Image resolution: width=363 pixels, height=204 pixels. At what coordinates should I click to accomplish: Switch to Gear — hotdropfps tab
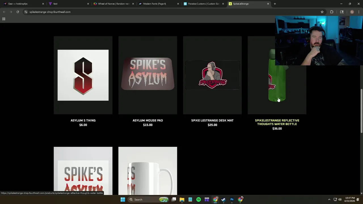23,4
